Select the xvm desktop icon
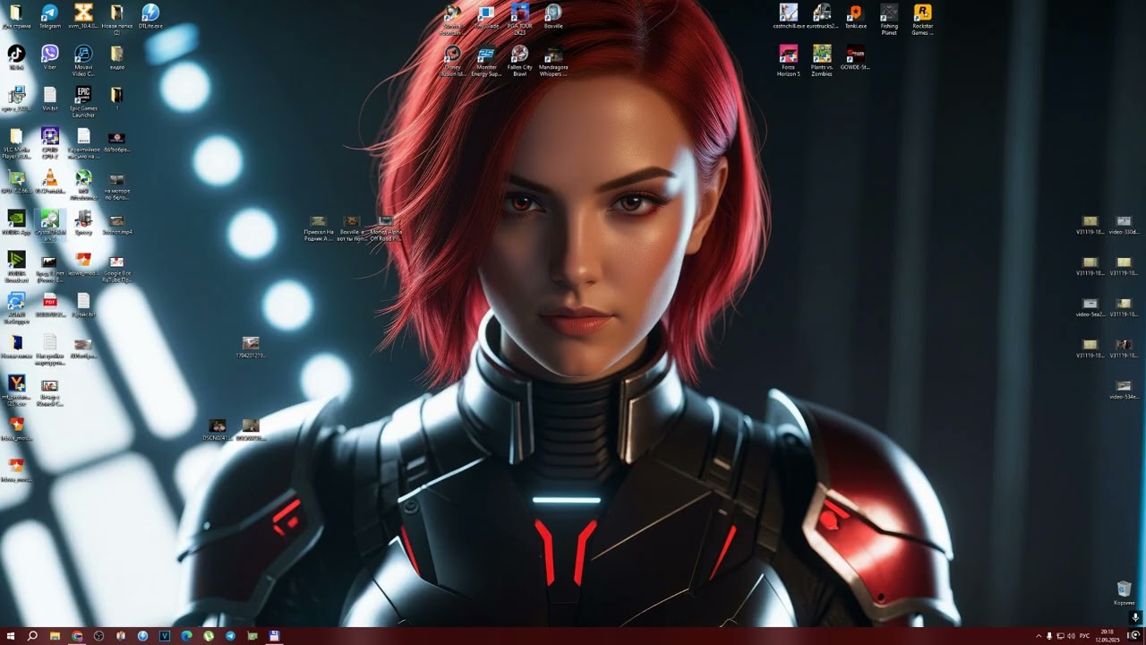 83,16
